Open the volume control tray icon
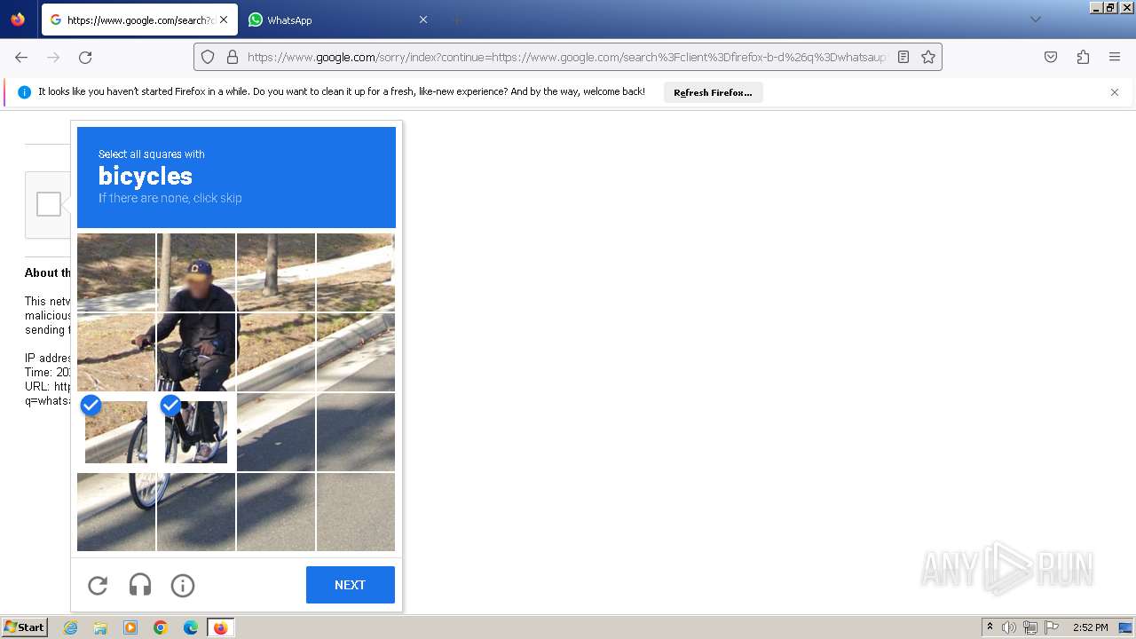 click(x=1009, y=627)
